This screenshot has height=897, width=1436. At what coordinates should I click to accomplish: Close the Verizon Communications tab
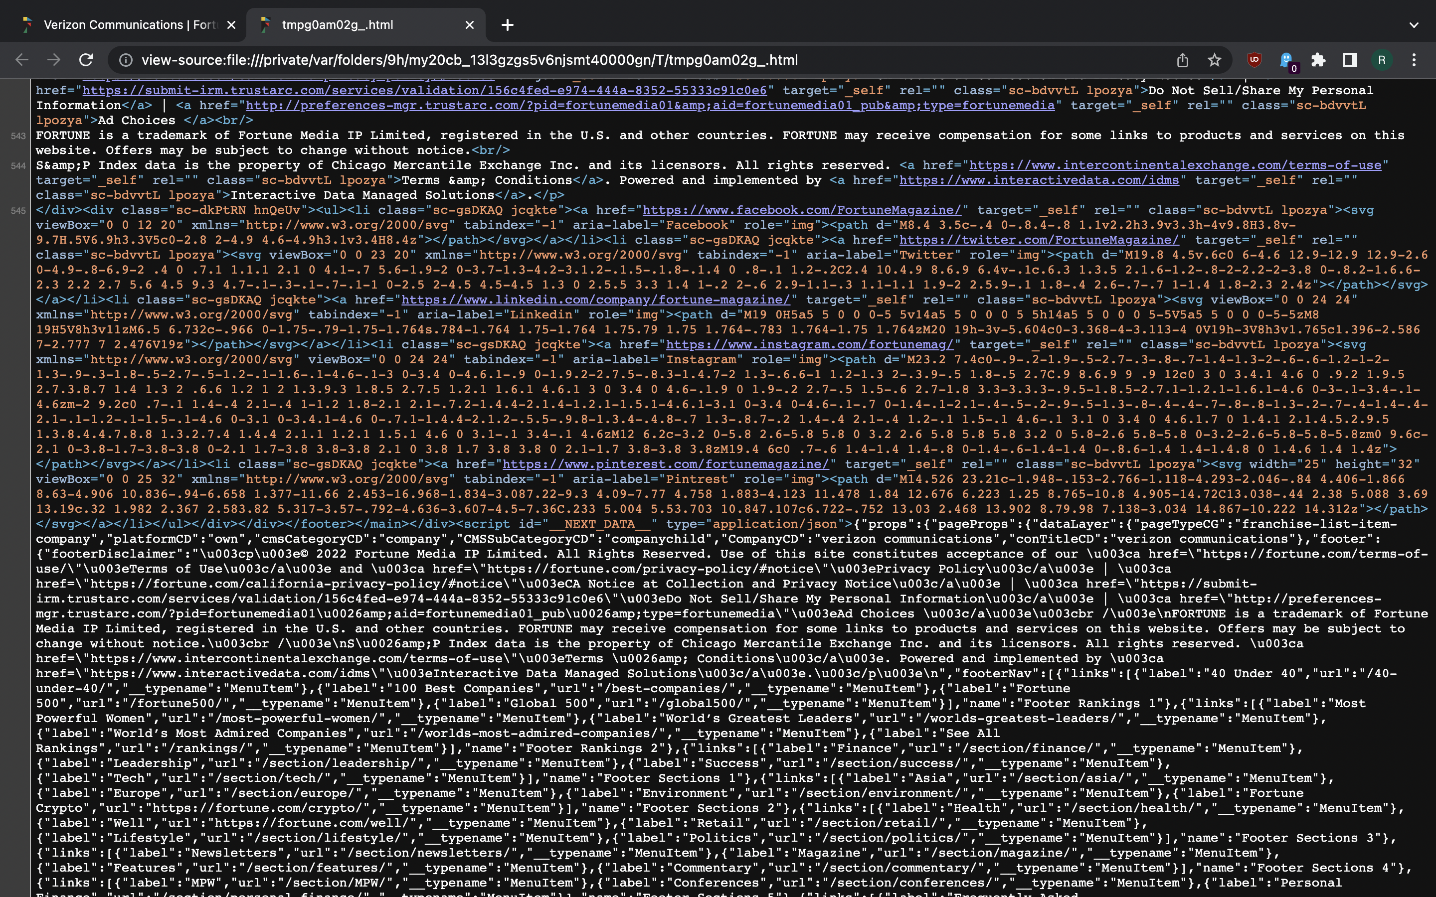[231, 25]
